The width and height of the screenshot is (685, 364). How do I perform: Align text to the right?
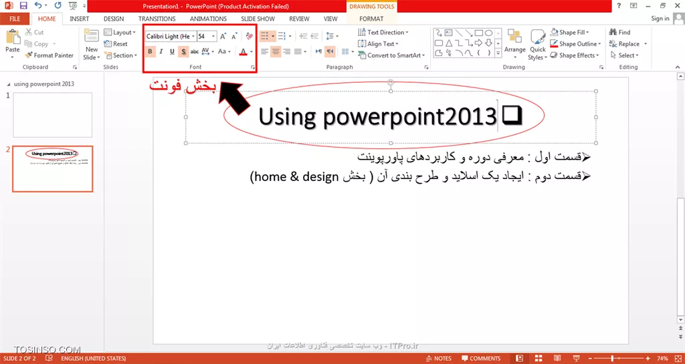point(287,51)
